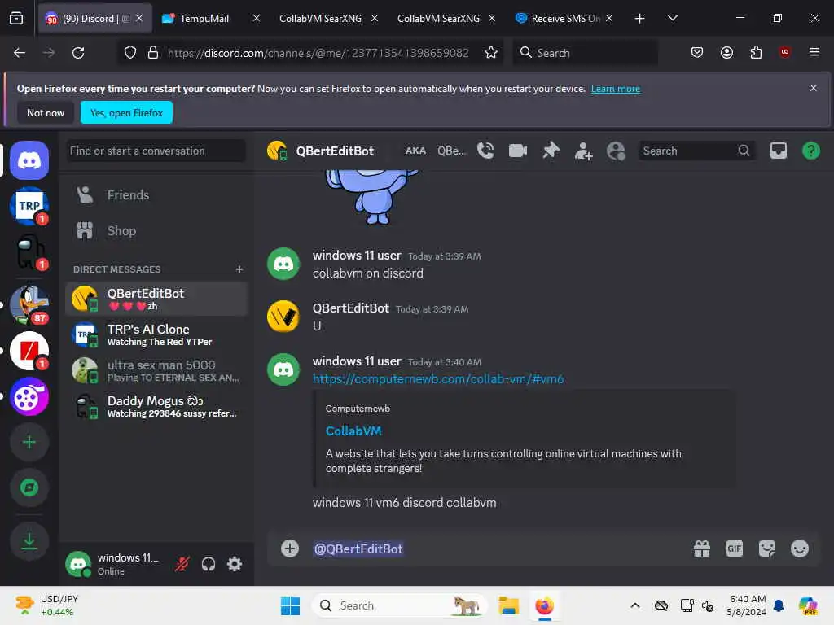Show hidden system tray icons
The height and width of the screenshot is (625, 834).
(634, 605)
